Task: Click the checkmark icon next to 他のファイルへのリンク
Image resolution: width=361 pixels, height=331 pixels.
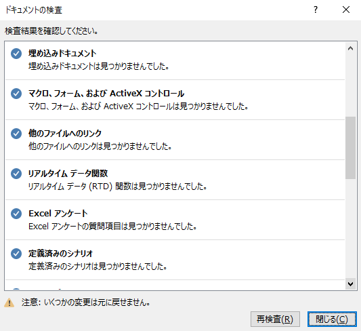Action: [x=16, y=134]
